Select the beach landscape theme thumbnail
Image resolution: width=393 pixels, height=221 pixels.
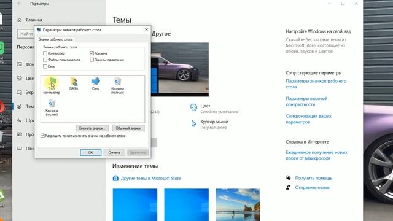[x=238, y=204]
